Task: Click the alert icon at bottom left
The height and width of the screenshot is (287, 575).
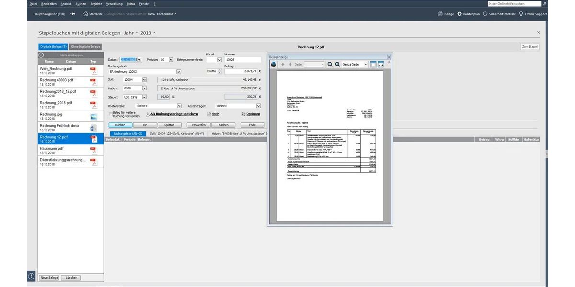Action: tap(31, 276)
